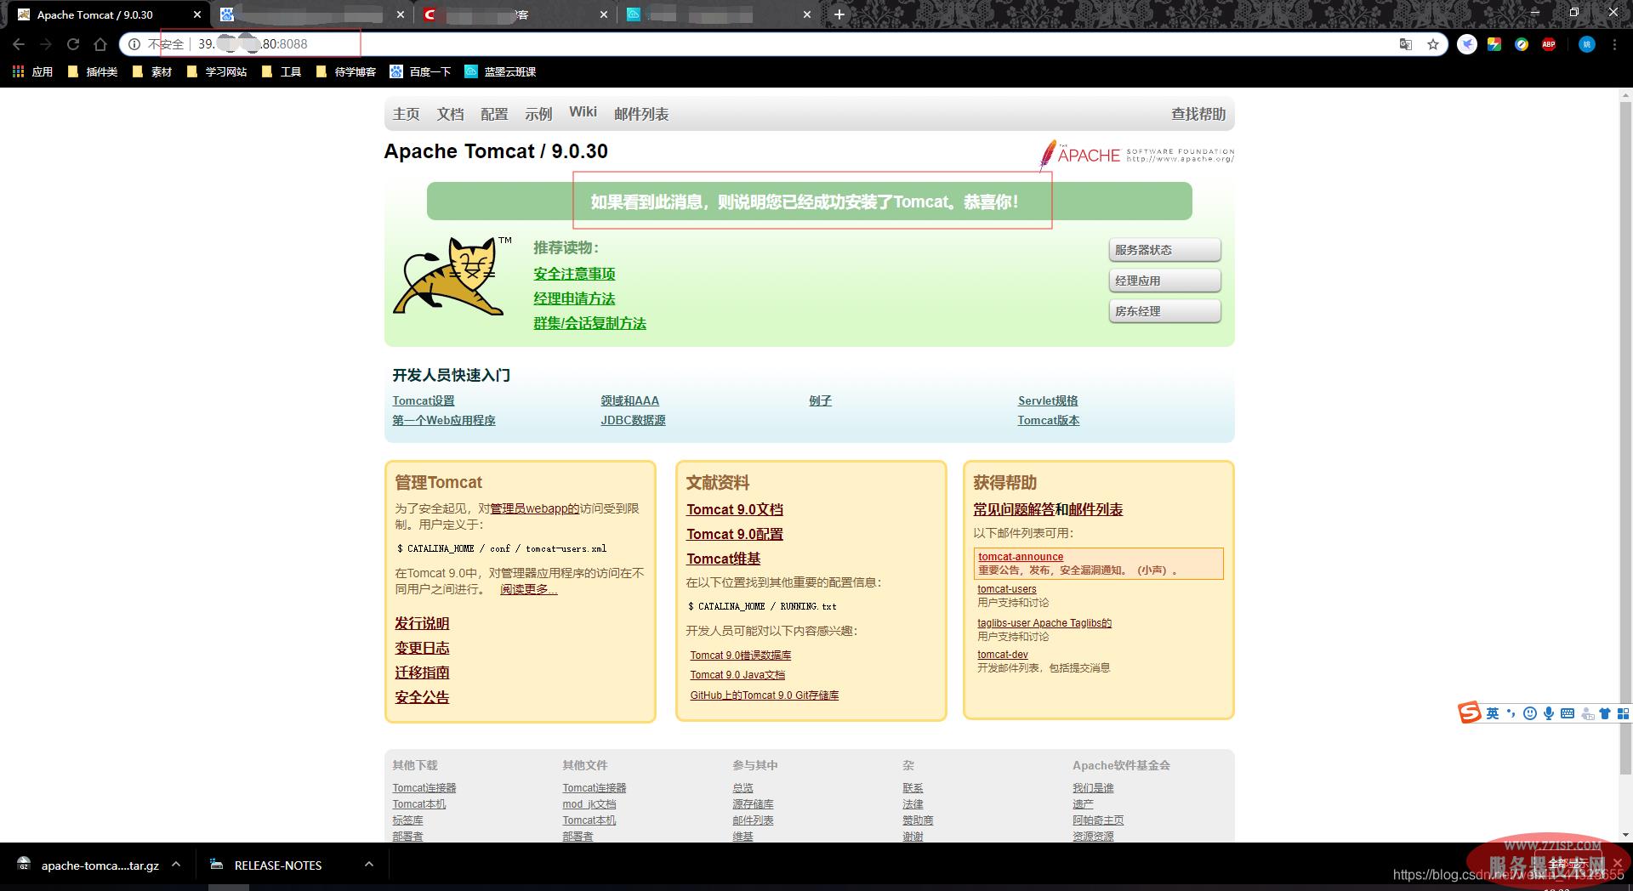Click the translate page icon
Viewport: 1633px width, 891px height.
1406,44
